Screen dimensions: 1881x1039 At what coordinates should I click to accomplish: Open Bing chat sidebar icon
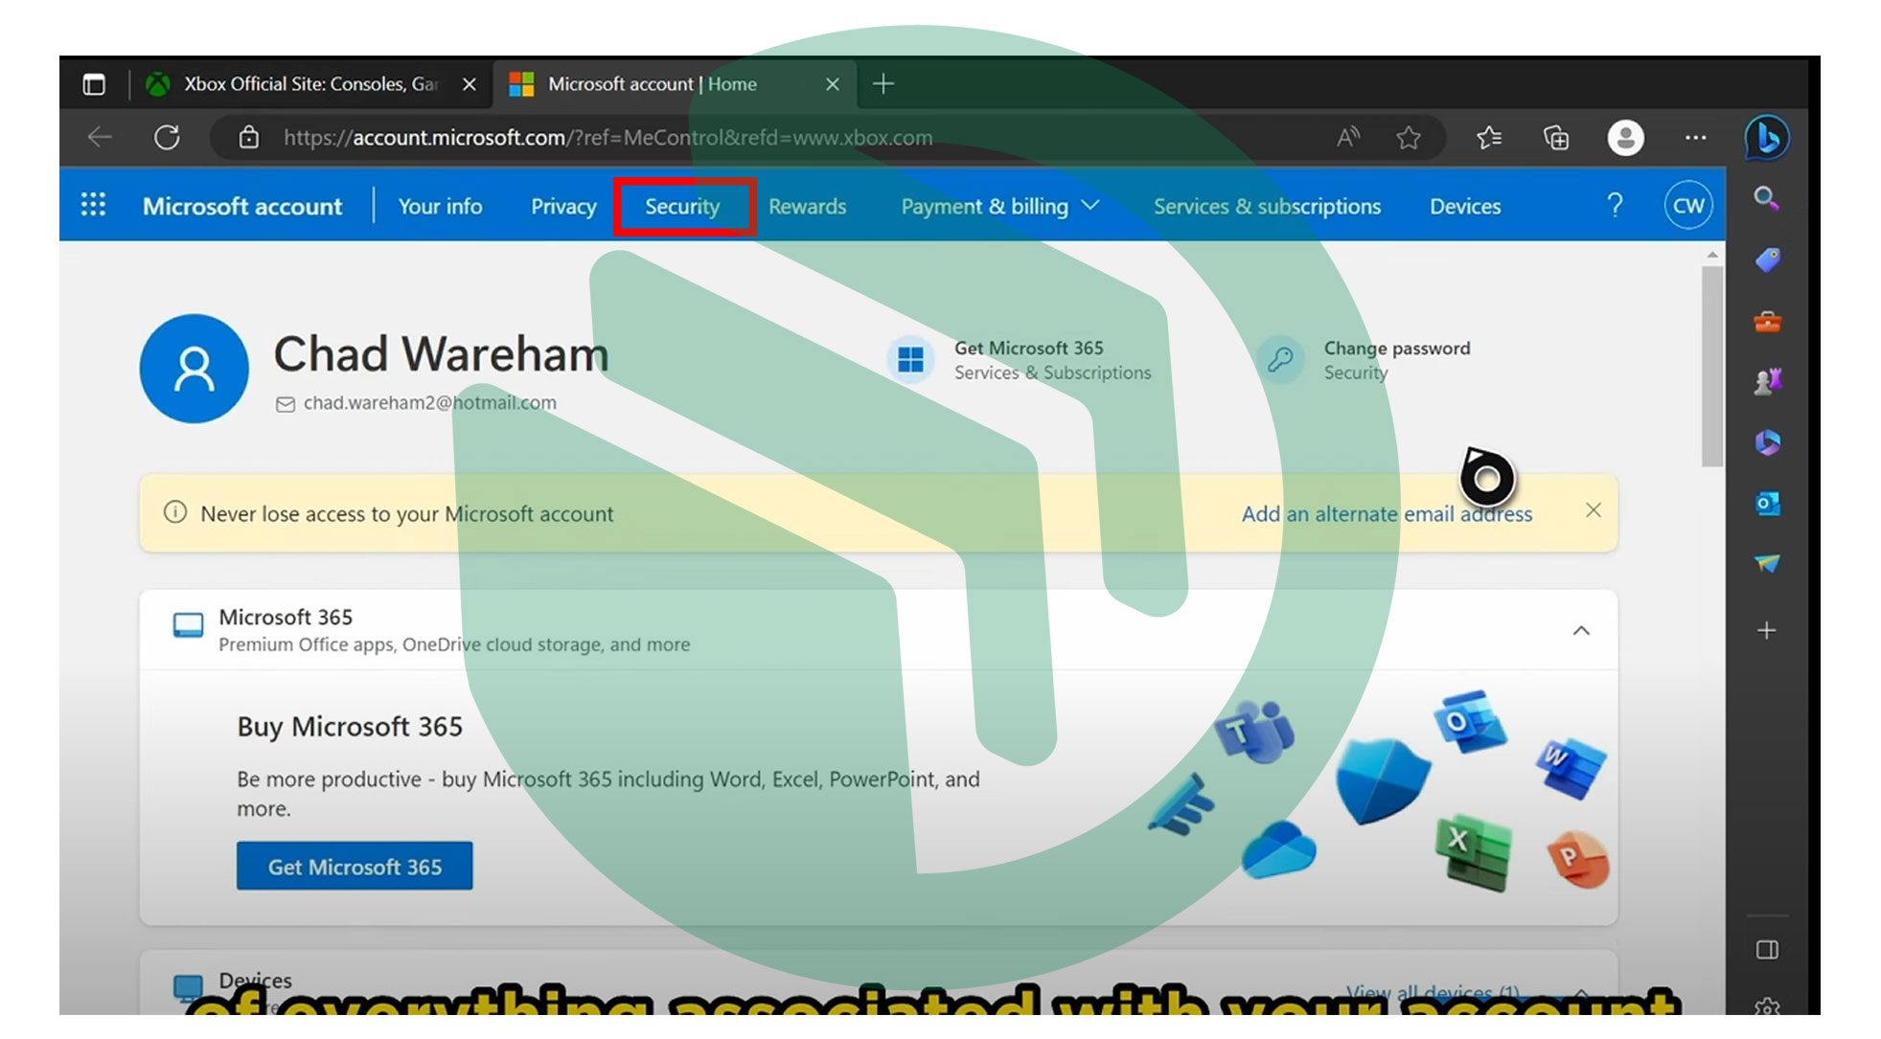[x=1766, y=138]
